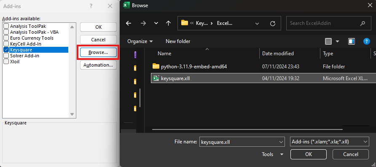Click the address bar folder icon

pyautogui.click(x=184, y=23)
